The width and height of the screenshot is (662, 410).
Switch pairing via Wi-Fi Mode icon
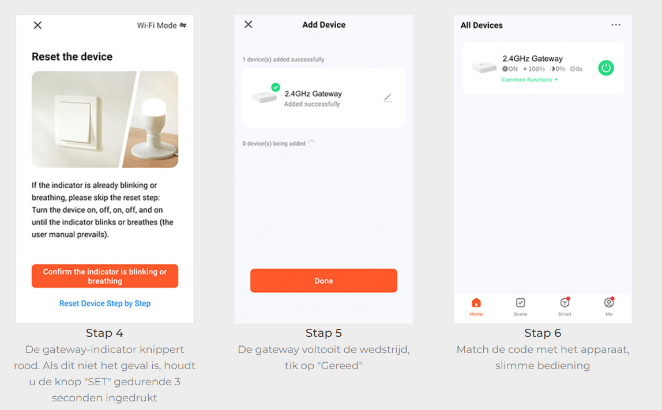click(x=183, y=25)
